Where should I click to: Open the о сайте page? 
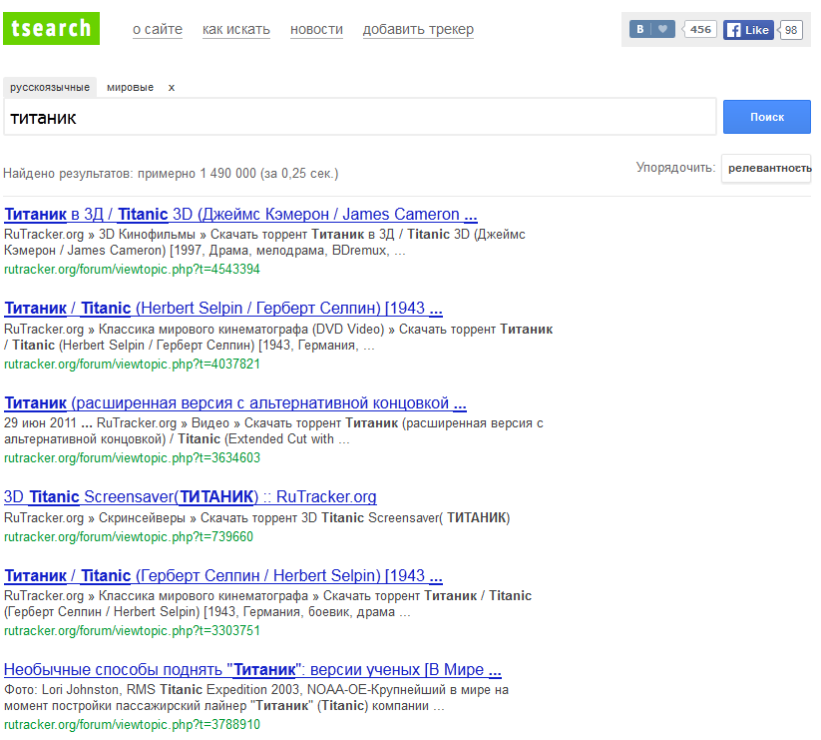tap(158, 30)
